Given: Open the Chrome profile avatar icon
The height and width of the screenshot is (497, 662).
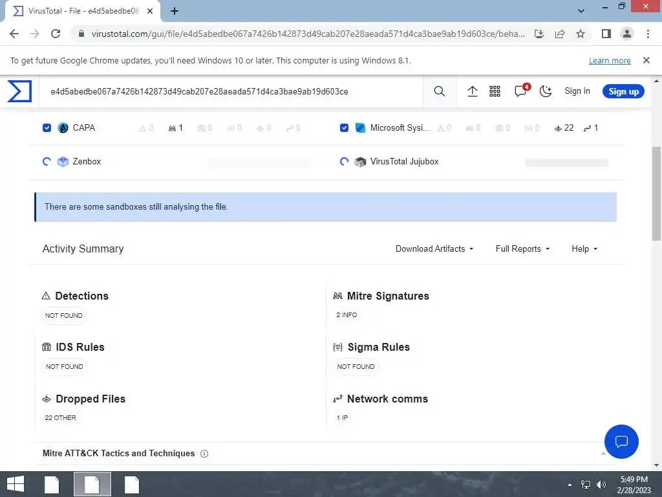Looking at the screenshot, I should (627, 34).
